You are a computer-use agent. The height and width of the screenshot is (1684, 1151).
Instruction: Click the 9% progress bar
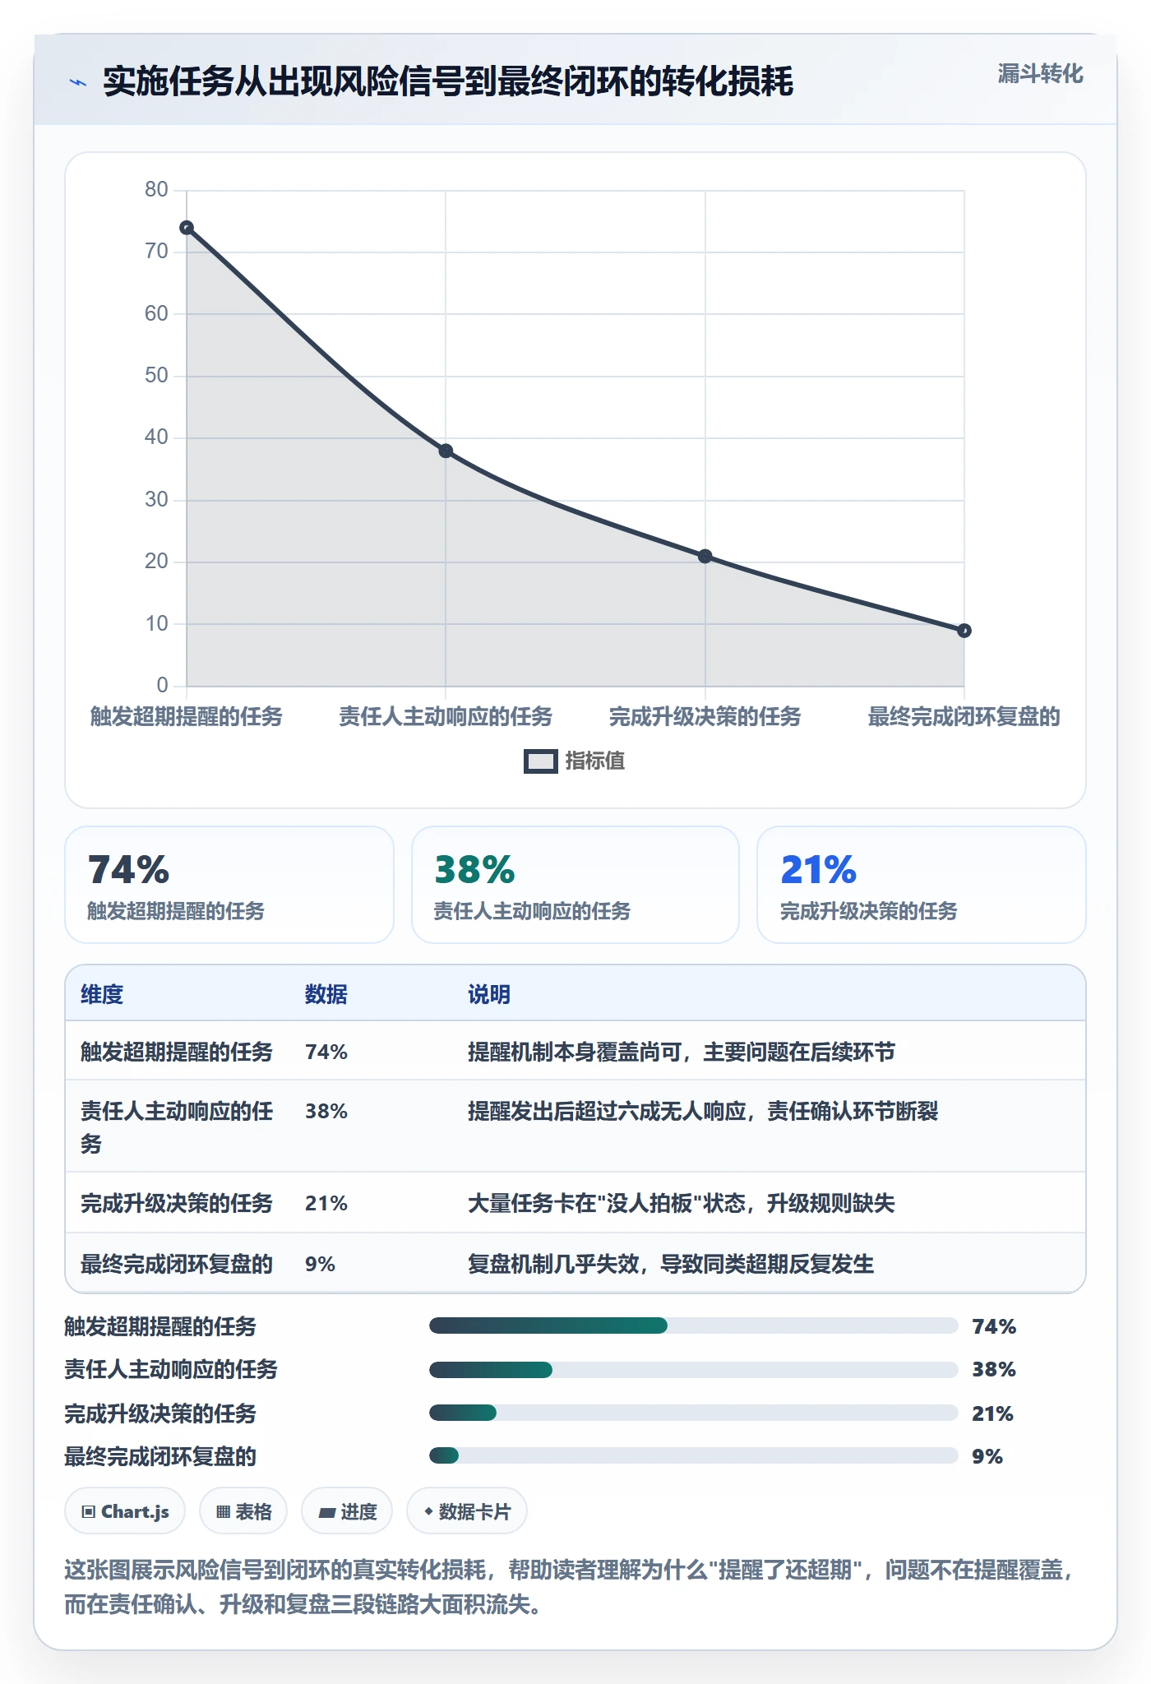pyautogui.click(x=694, y=1455)
